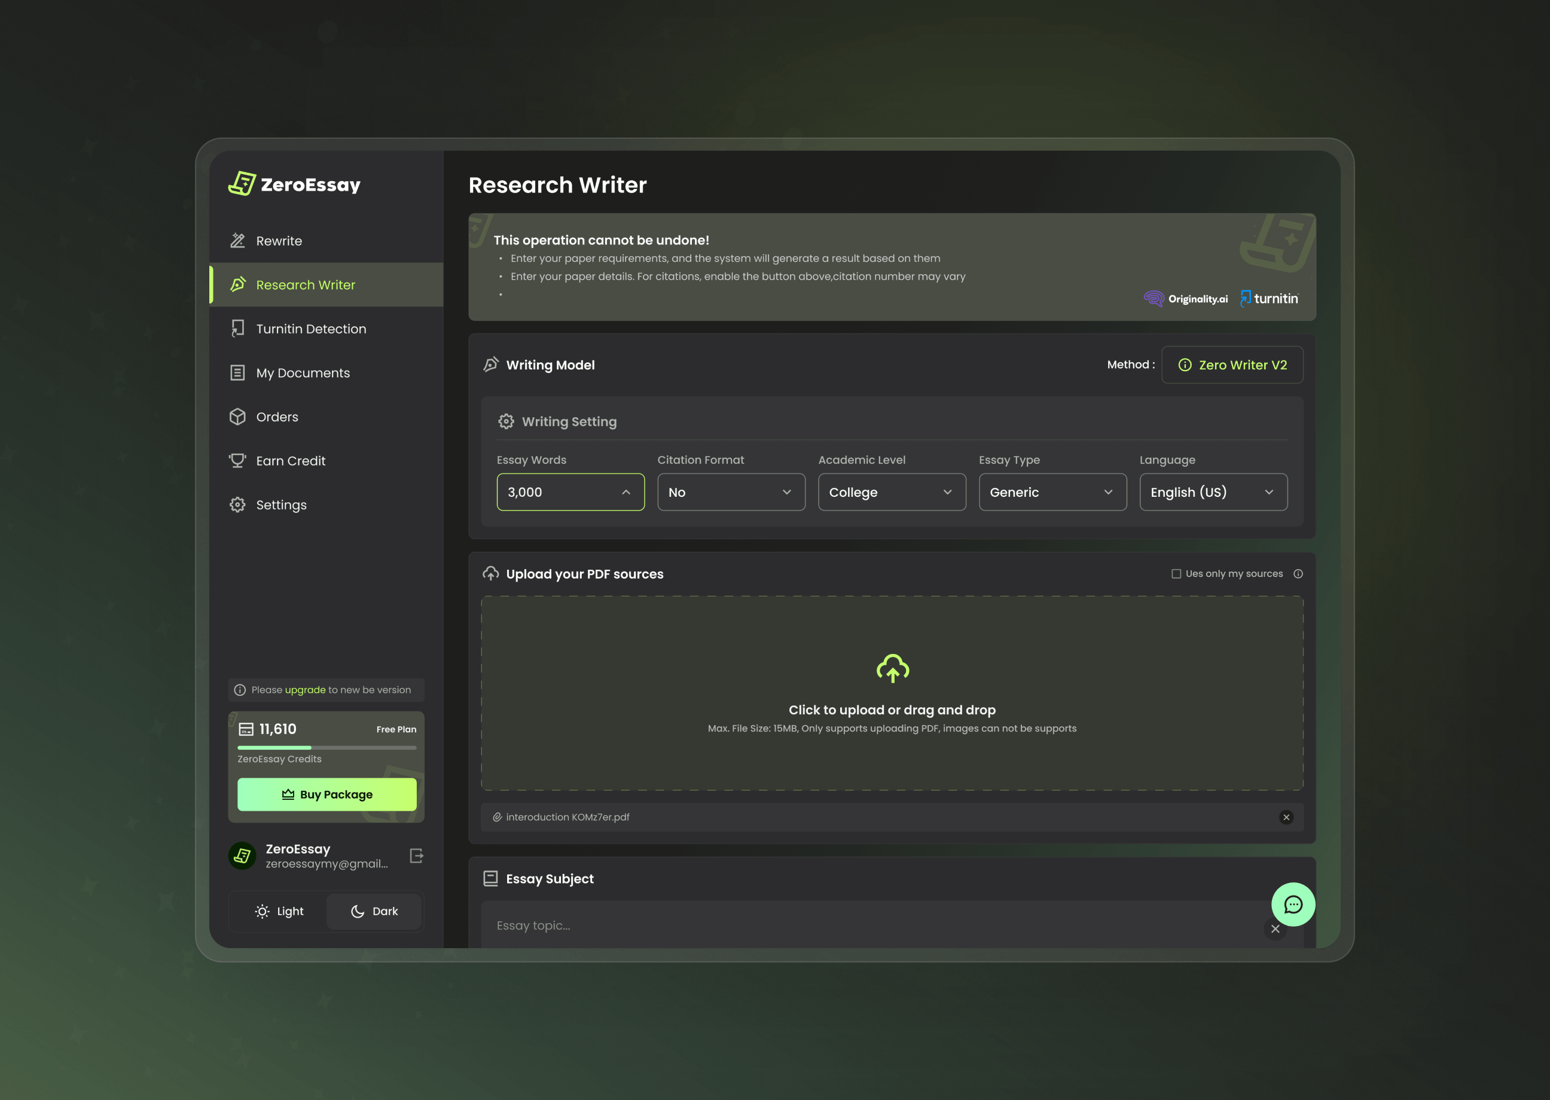Switch to Dark theme
The width and height of the screenshot is (1550, 1100).
374,911
